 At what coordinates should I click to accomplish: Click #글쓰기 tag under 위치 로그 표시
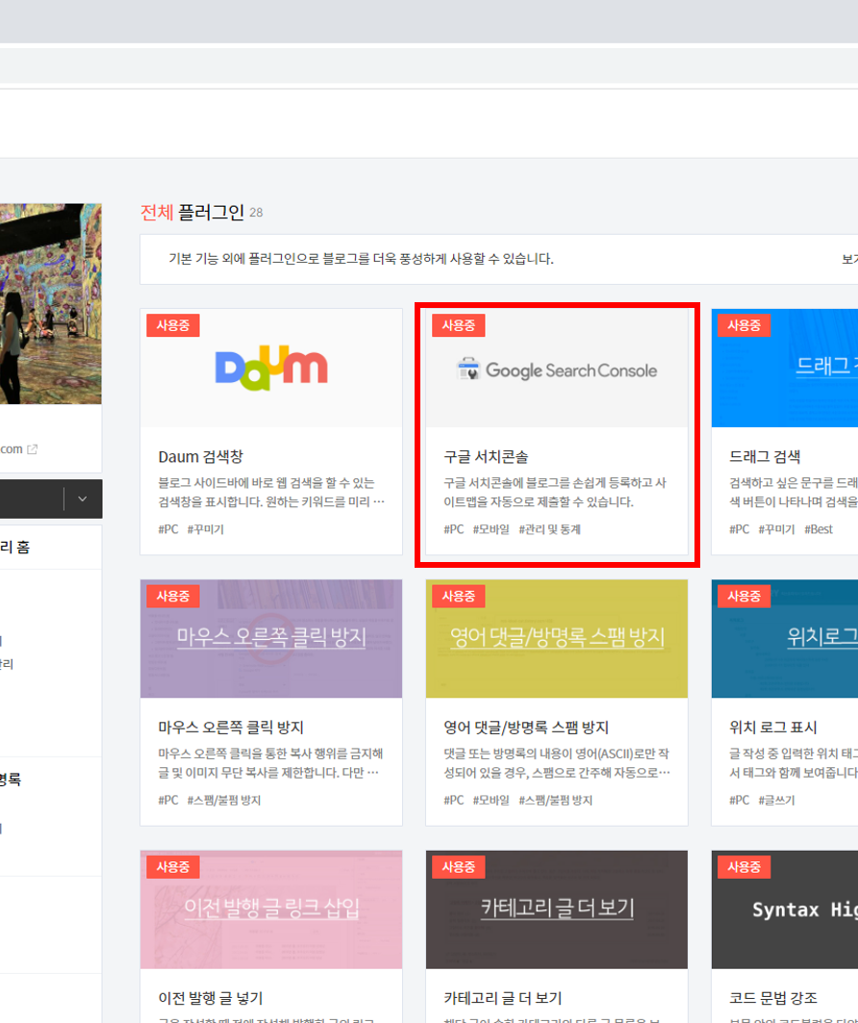pos(776,800)
